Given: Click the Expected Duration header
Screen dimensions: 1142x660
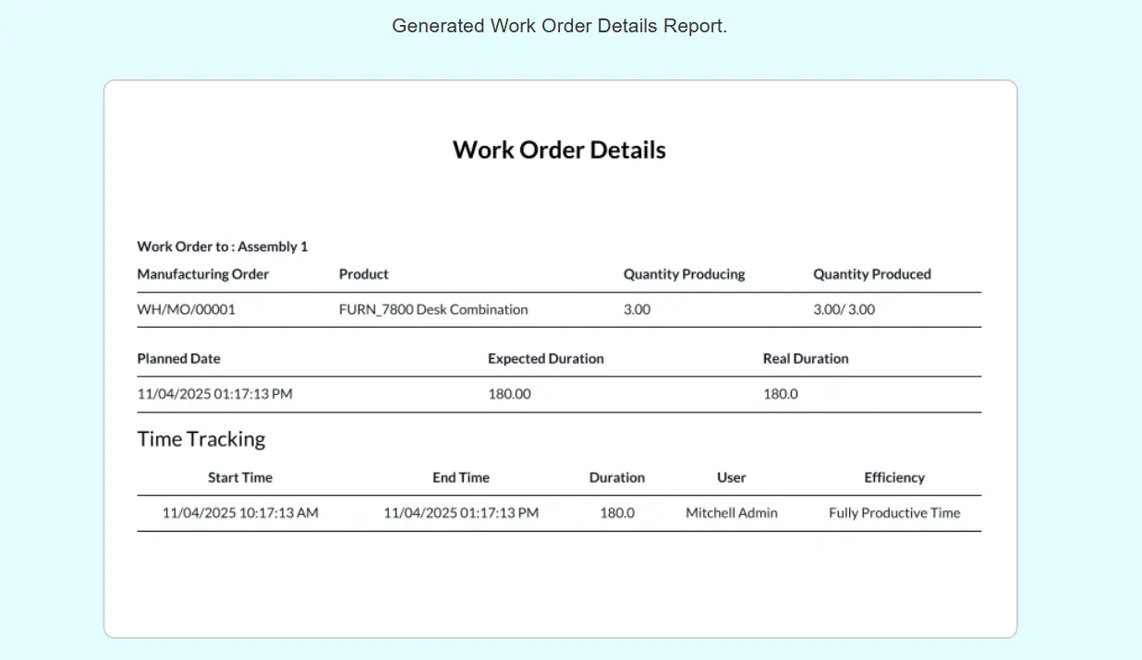Looking at the screenshot, I should tap(545, 358).
